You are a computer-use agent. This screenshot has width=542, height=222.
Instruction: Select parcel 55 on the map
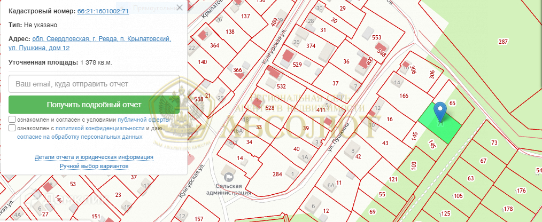pyautogui.click(x=382, y=194)
